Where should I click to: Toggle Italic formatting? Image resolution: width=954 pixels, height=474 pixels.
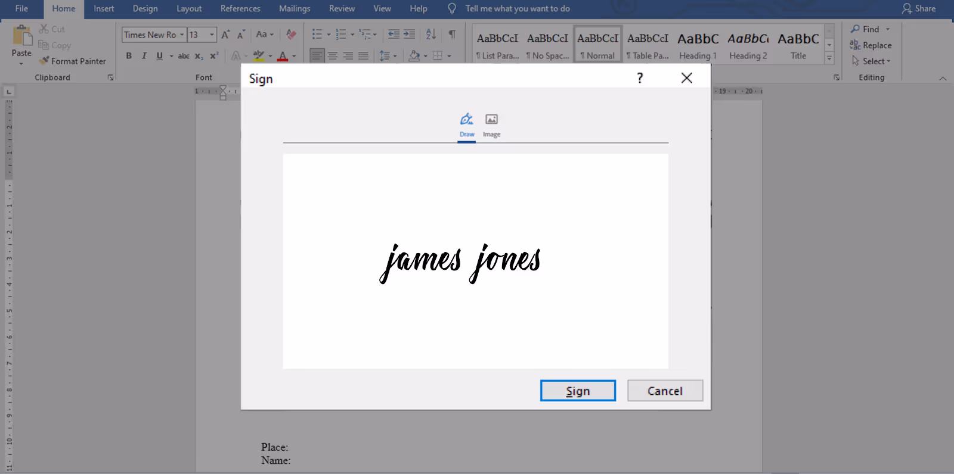tap(144, 55)
